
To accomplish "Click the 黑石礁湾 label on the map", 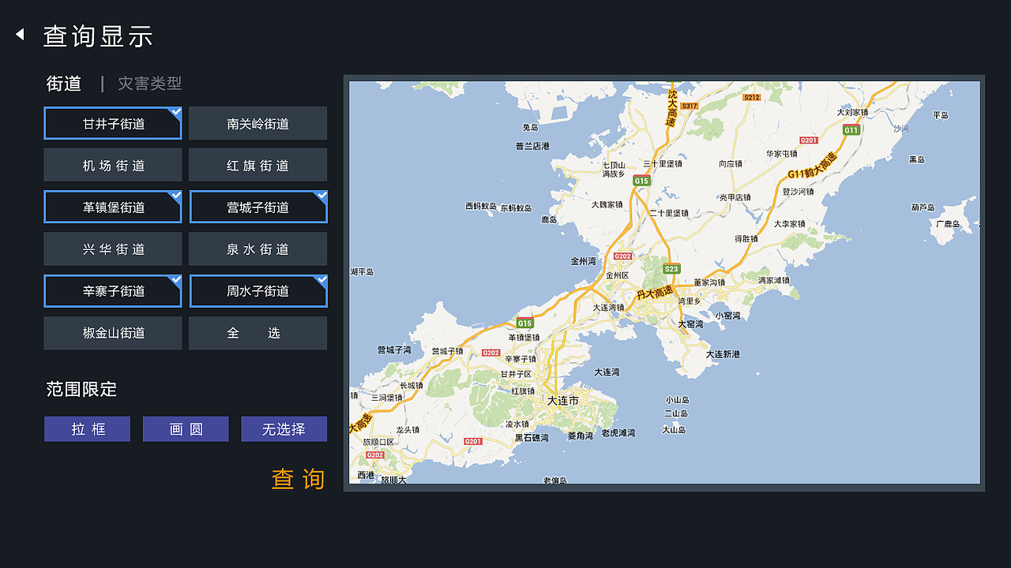I will (x=532, y=437).
